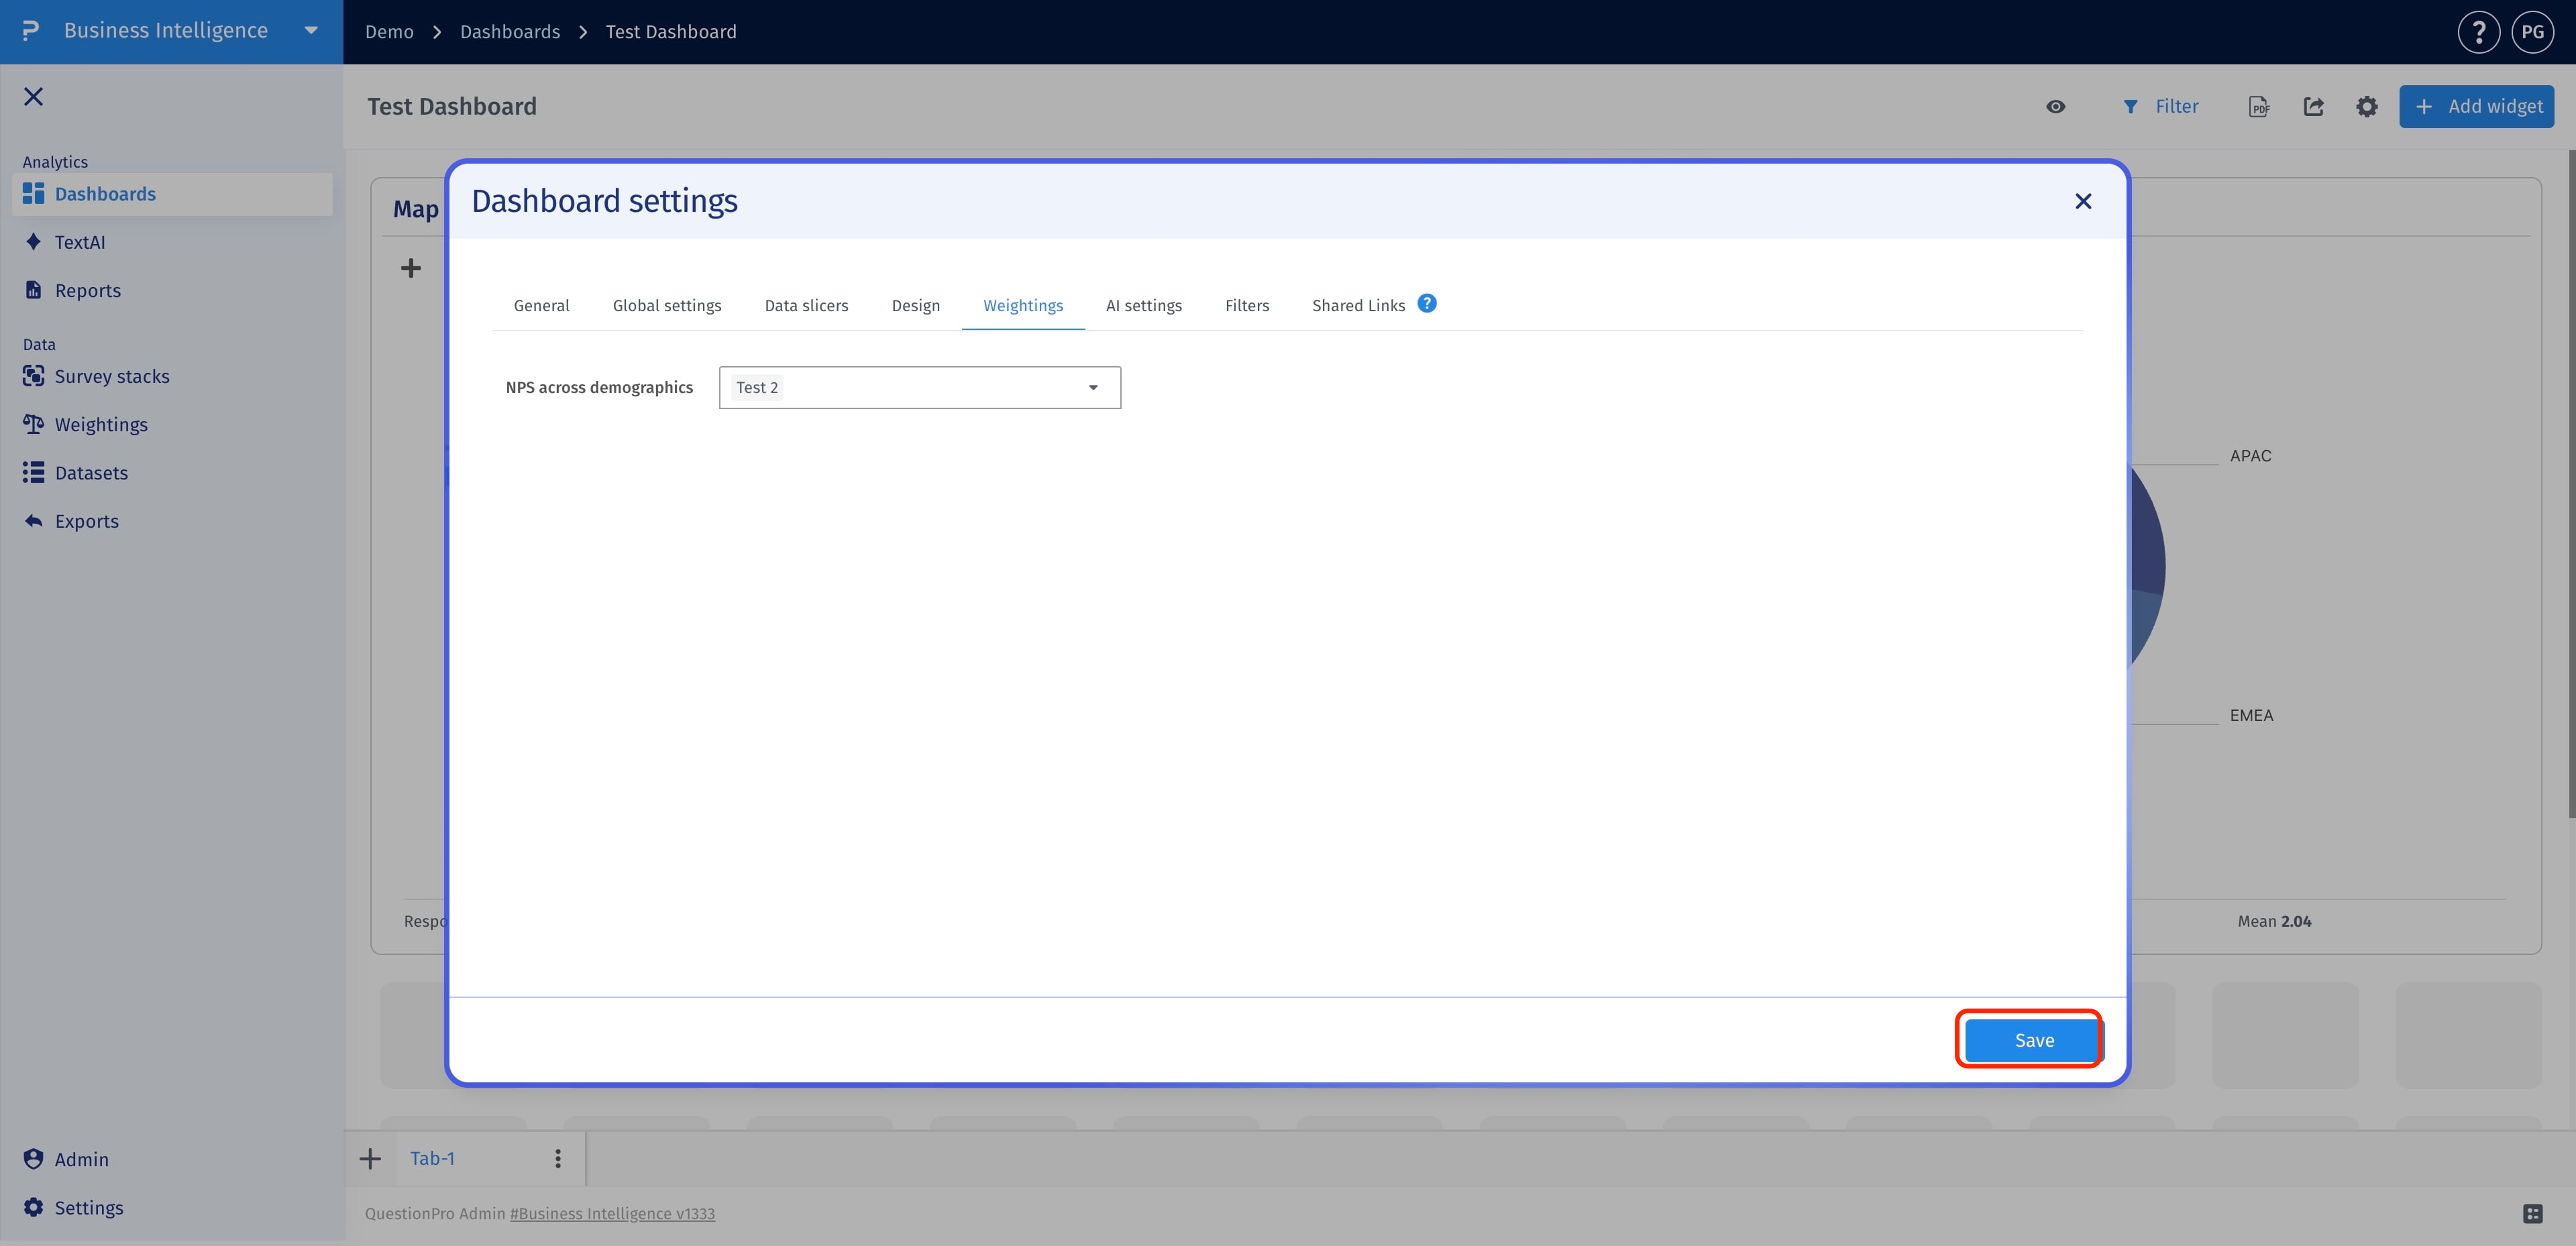Click the Dashboards grid icon

(x=33, y=193)
